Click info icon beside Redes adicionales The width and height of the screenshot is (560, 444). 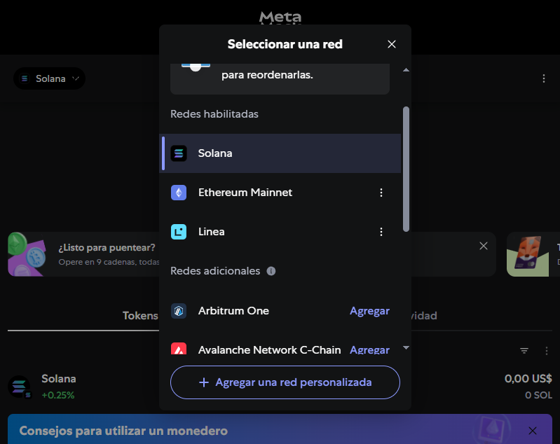[x=271, y=271]
